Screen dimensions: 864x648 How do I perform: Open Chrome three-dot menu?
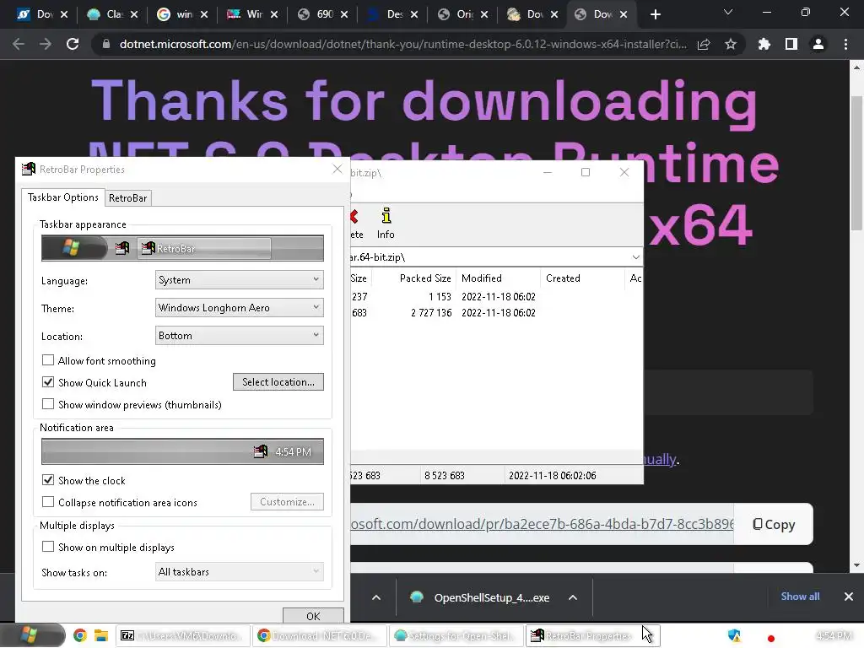(x=845, y=44)
